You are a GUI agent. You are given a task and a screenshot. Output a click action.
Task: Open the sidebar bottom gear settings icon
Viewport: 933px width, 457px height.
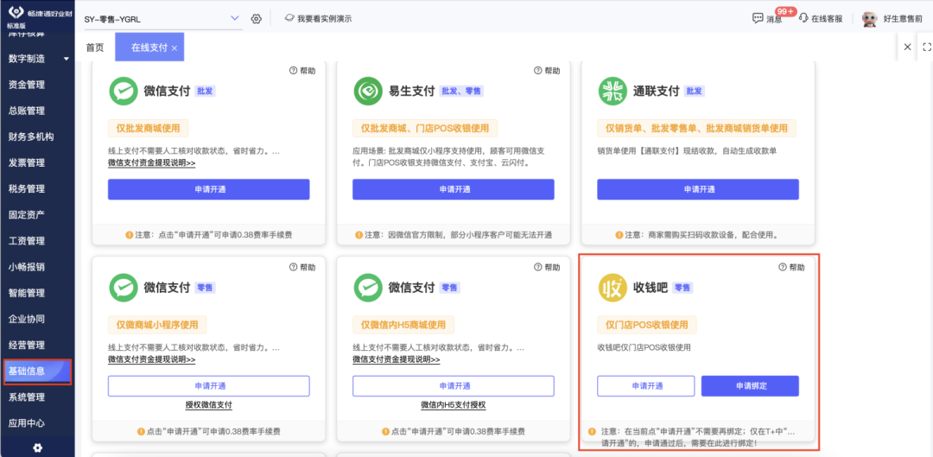tap(37, 447)
